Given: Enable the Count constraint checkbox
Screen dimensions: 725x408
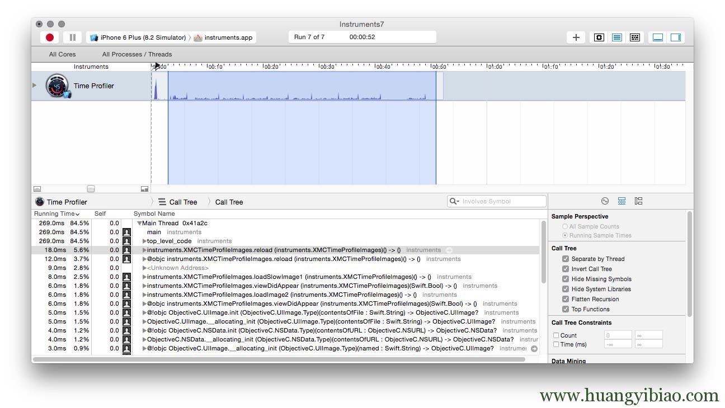Looking at the screenshot, I should coord(556,335).
